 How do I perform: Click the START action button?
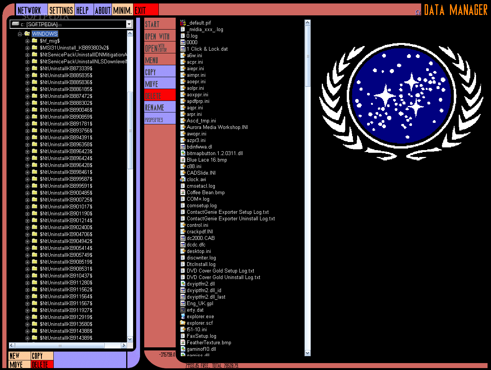[x=160, y=24]
